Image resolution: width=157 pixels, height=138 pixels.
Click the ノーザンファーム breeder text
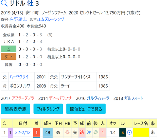(54, 13)
